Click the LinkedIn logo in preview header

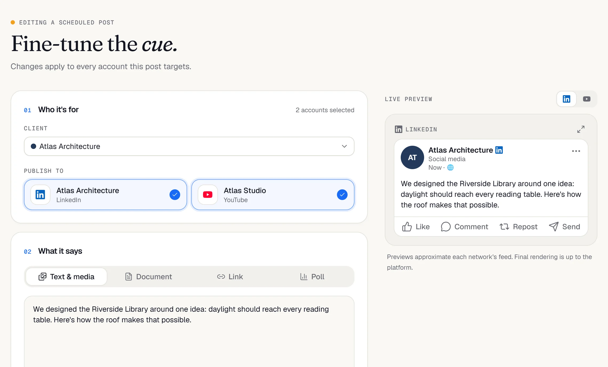point(398,129)
